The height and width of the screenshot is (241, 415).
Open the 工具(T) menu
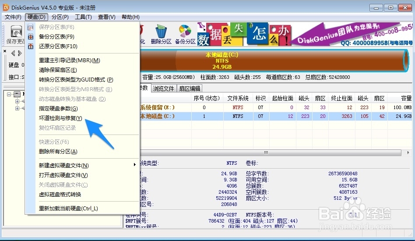[x=83, y=17]
